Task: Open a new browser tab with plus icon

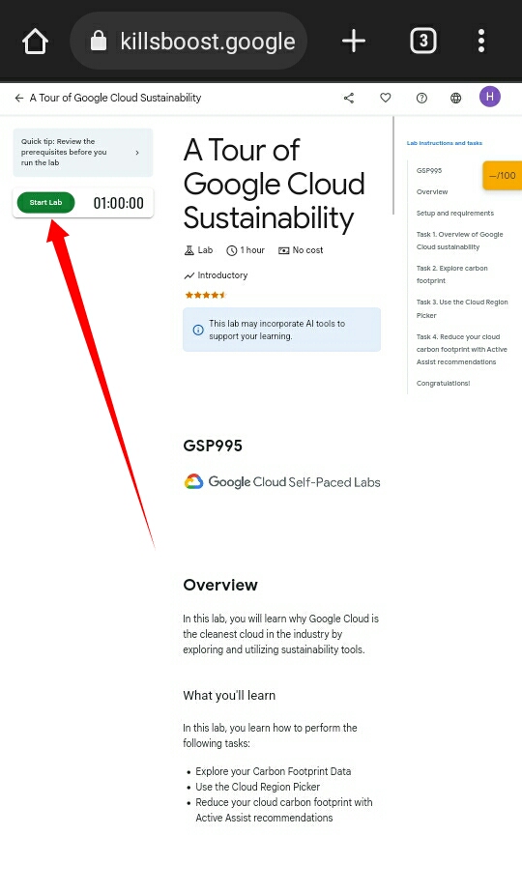Action: pos(354,41)
